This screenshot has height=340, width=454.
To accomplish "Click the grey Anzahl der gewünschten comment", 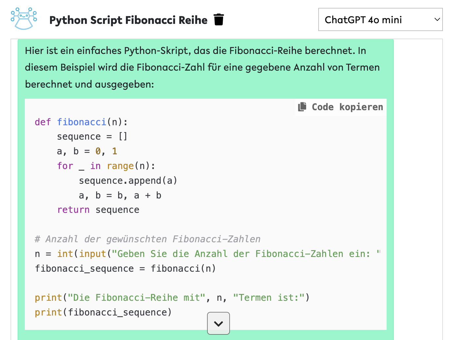I will point(148,239).
